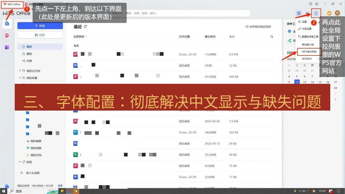Click the user avatar icon
Image resolution: width=345 pixels, height=194 pixels.
pyautogui.click(x=337, y=13)
